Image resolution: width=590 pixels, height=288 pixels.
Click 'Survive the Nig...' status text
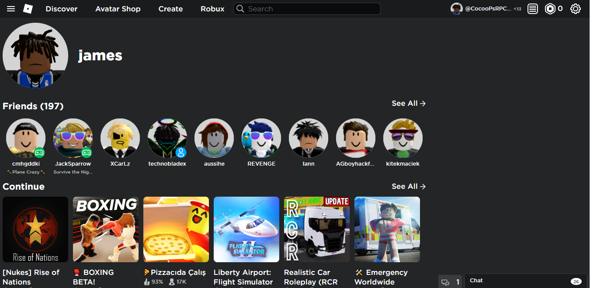coord(73,172)
